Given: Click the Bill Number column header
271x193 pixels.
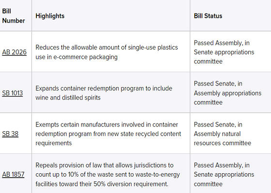Looking at the screenshot, I should (14, 16).
